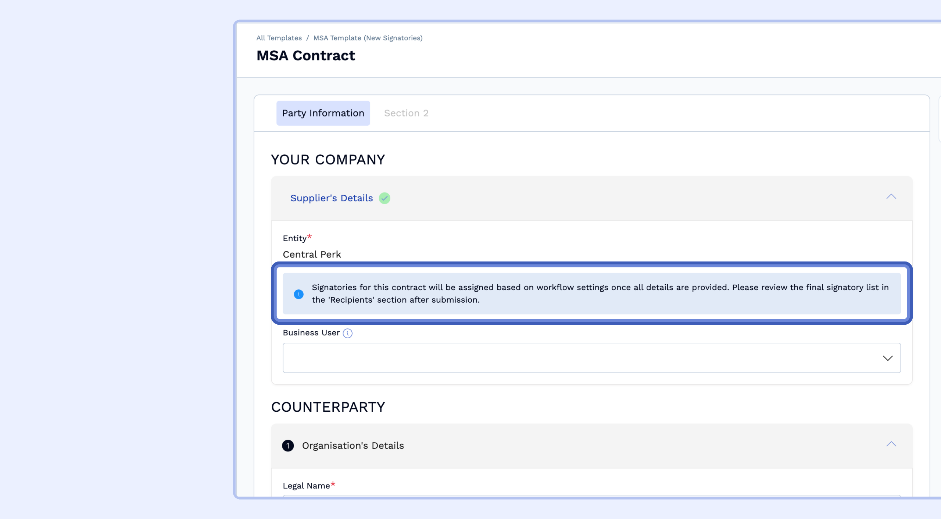941x519 pixels.
Task: Click the number 1 badge beside Organisation's Details
Action: (x=288, y=446)
